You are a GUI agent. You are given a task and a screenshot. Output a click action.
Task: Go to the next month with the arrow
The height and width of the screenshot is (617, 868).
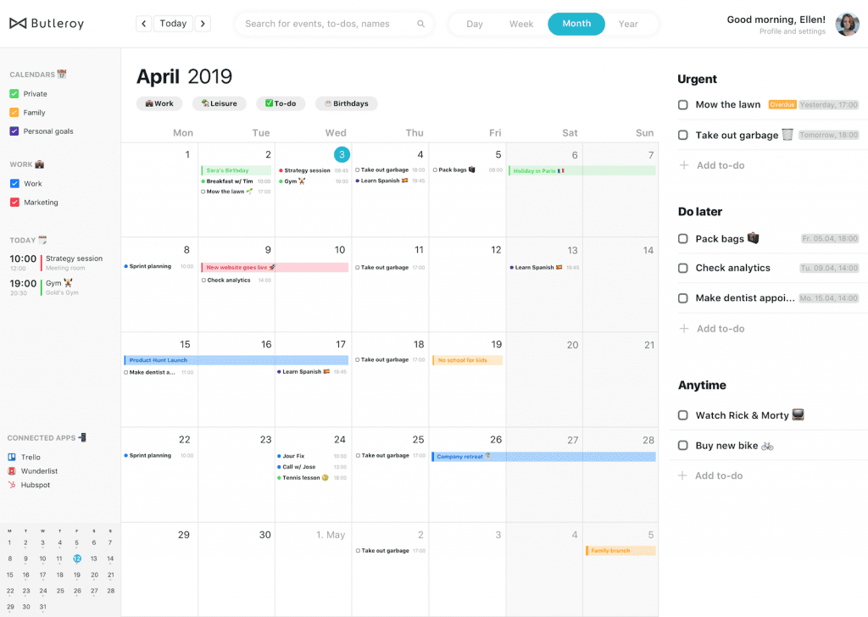click(203, 23)
